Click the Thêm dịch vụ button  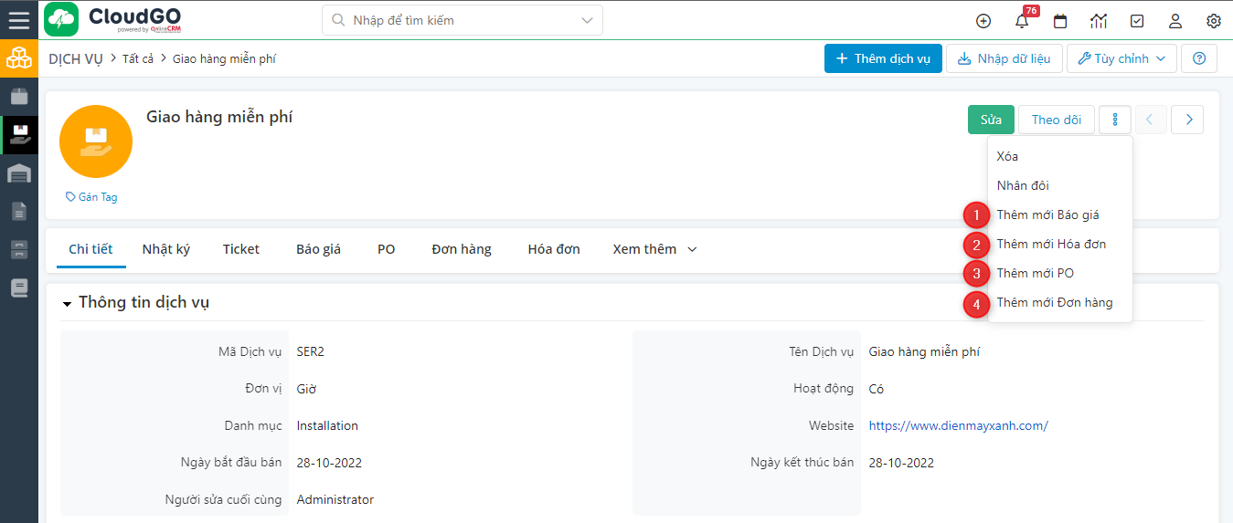pyautogui.click(x=883, y=58)
